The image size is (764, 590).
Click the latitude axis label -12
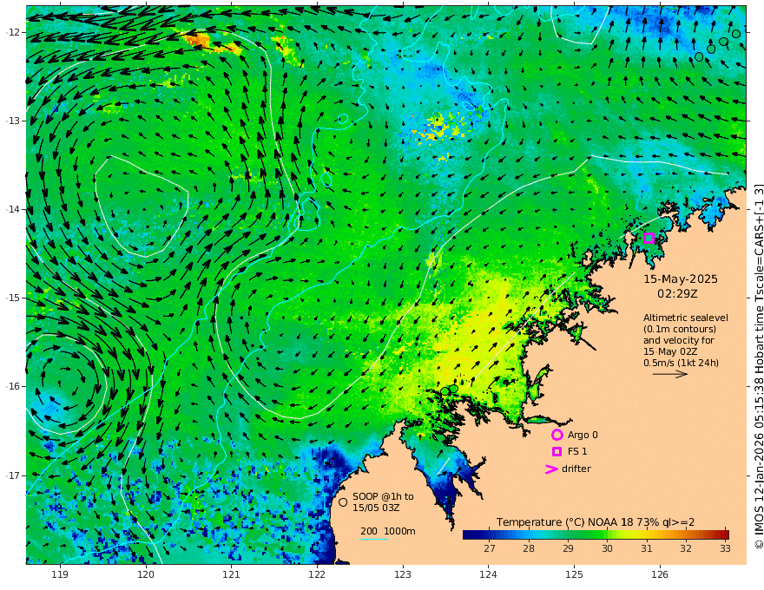click(x=14, y=32)
